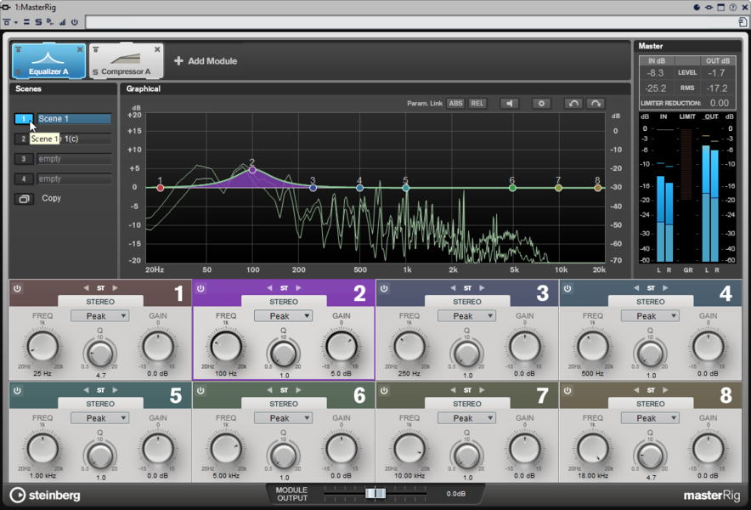Viewport: 751px width, 510px height.
Task: Expand the Peak type dropdown in band 3
Action: coord(466,316)
